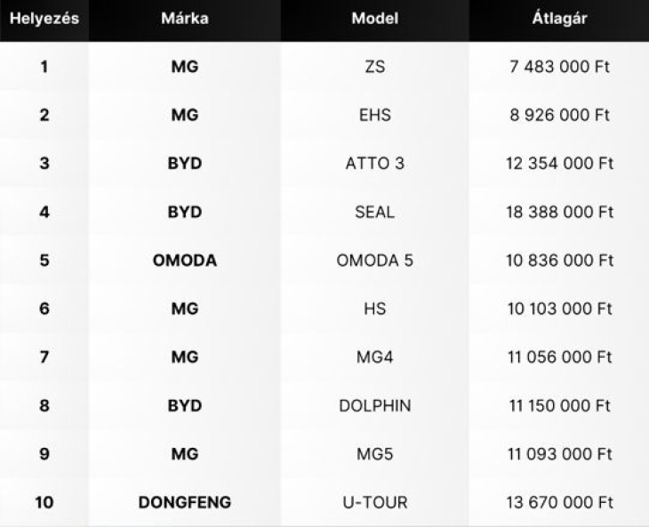Image resolution: width=649 pixels, height=527 pixels.
Task: Click the 13 670 000 Ft price
Action: tap(559, 503)
